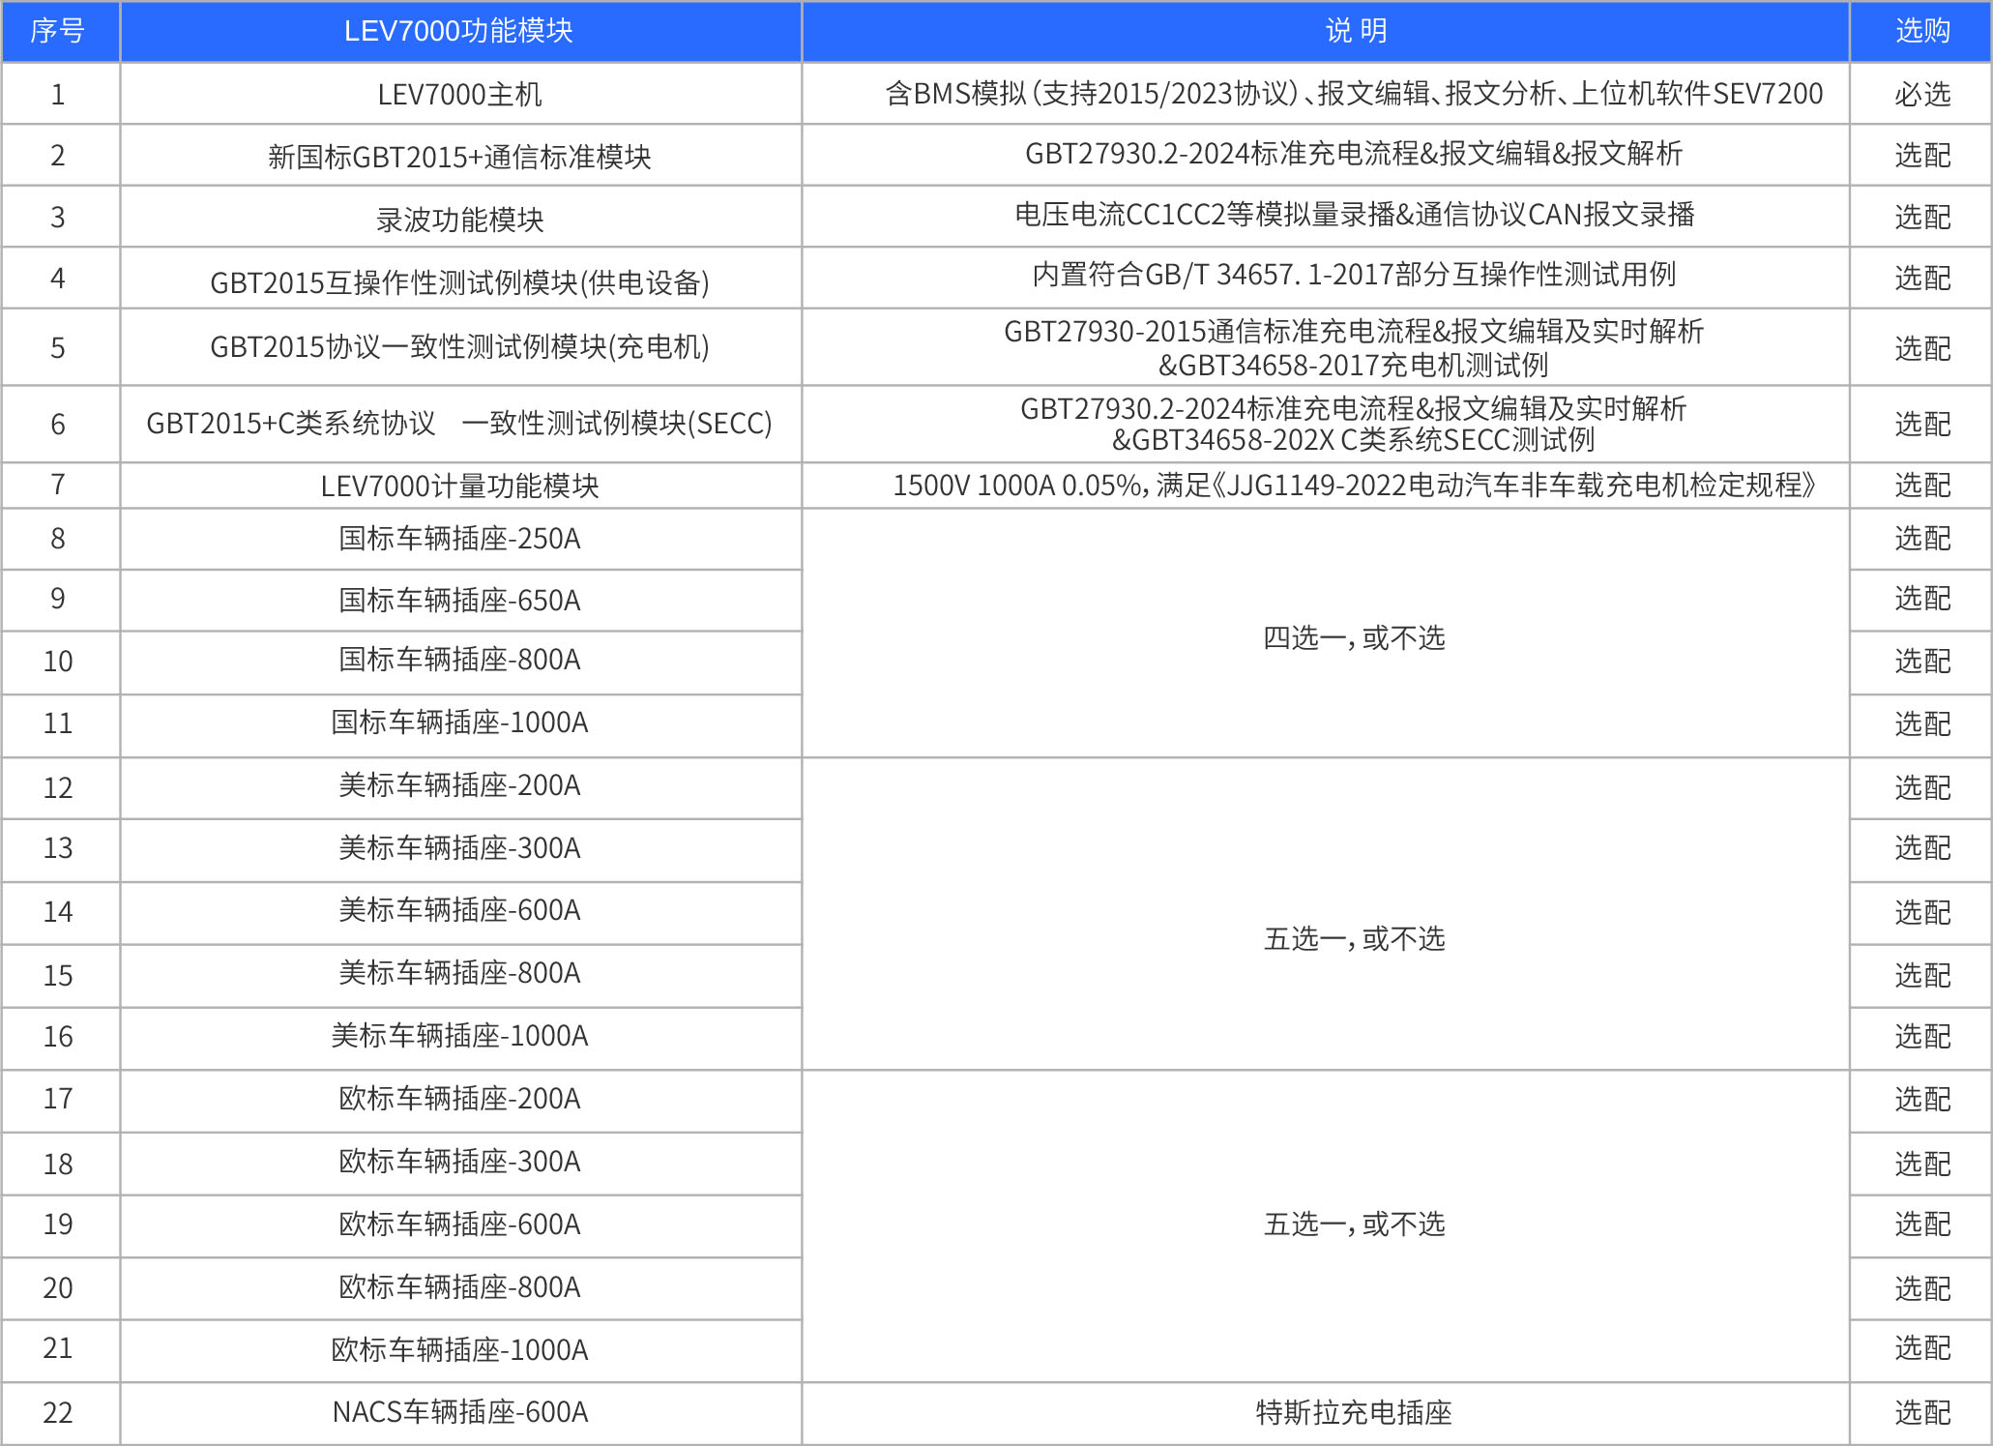Click the 序号 column header

(58, 31)
